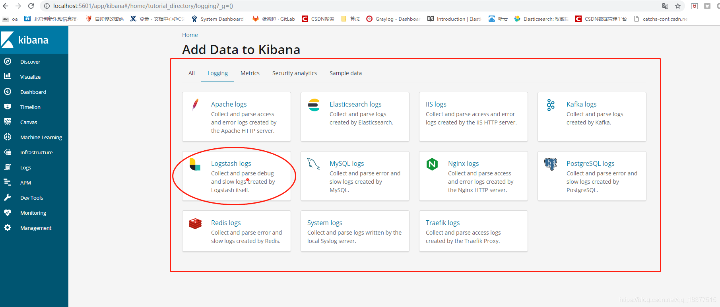The height and width of the screenshot is (307, 720).
Task: Click the Logstash logo icon
Action: tap(195, 164)
